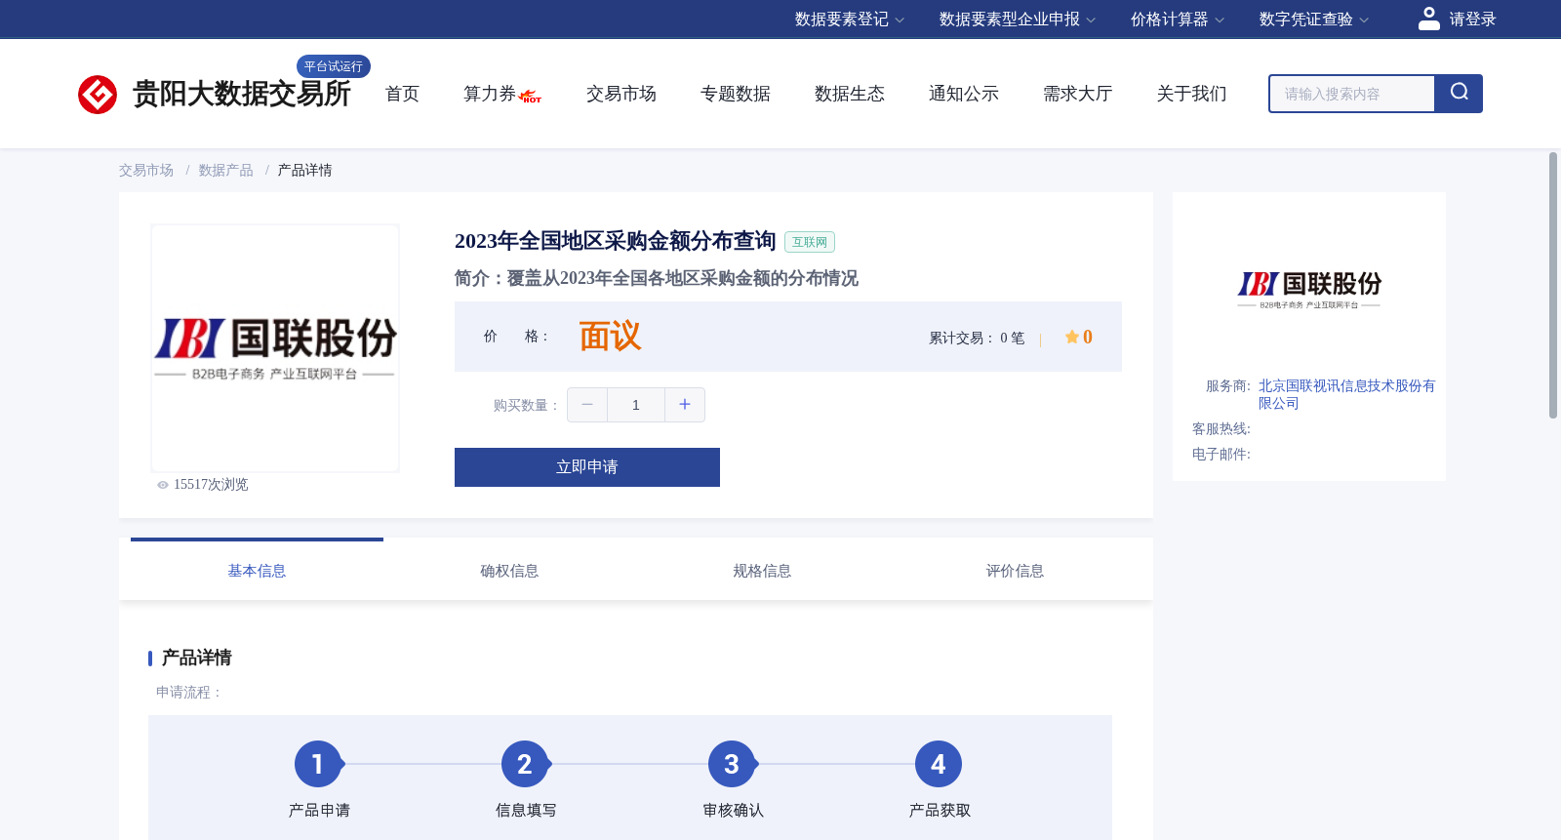Expand the 数据要素型企业申报 dropdown
Image resolution: width=1561 pixels, height=840 pixels.
pyautogui.click(x=1018, y=20)
